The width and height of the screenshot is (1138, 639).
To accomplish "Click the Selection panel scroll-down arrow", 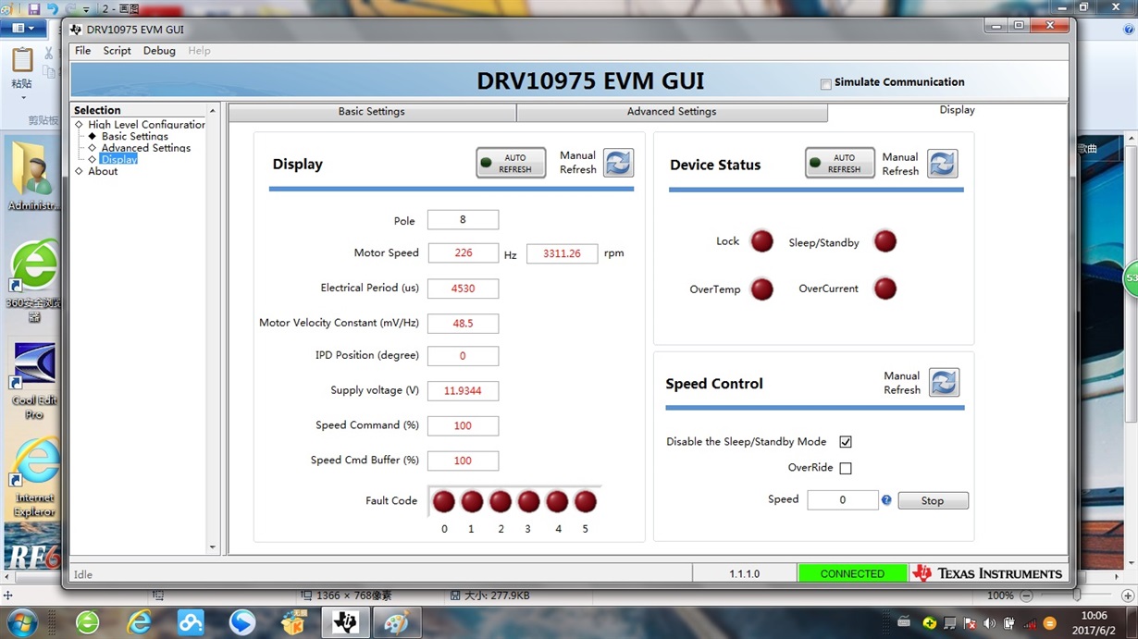I will coord(213,547).
